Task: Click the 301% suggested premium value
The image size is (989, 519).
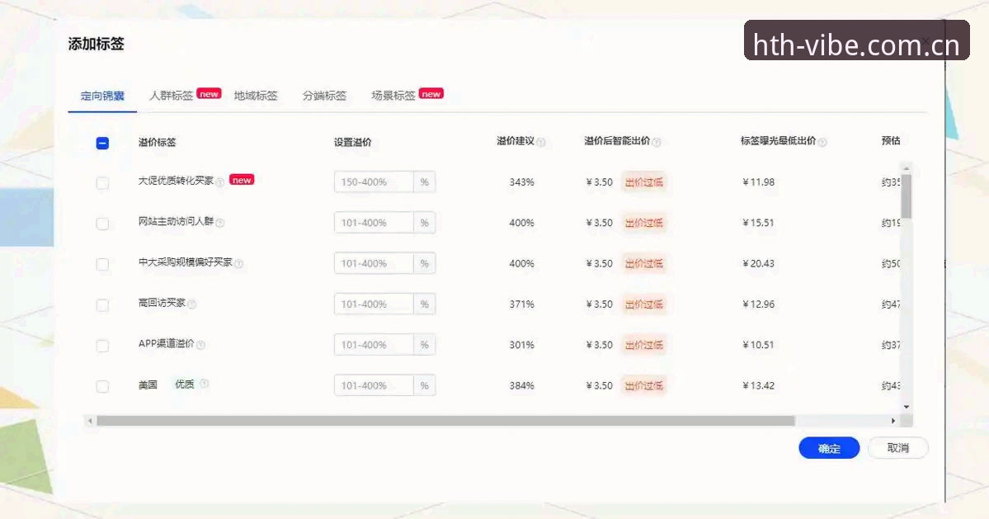Action: [521, 345]
